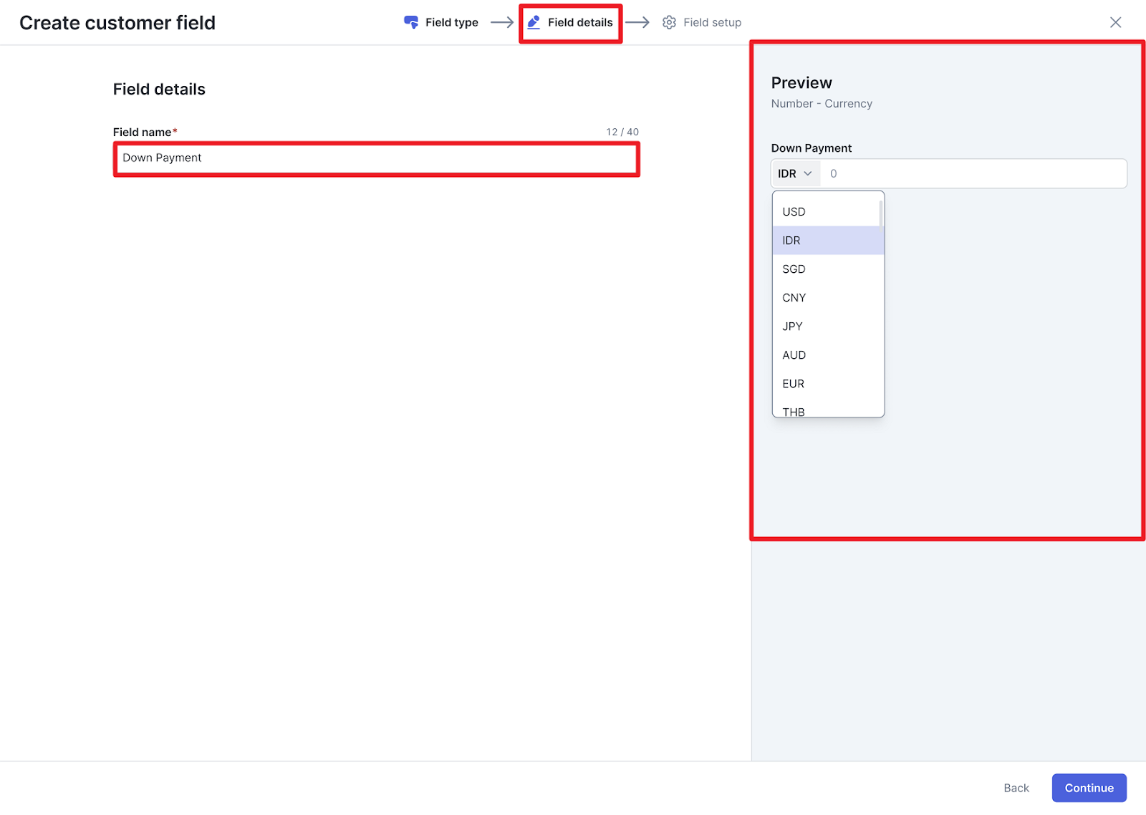Click the chevron next to IDR
The height and width of the screenshot is (815, 1146).
(808, 173)
